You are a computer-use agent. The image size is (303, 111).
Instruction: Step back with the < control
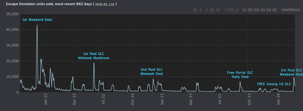[200, 9]
